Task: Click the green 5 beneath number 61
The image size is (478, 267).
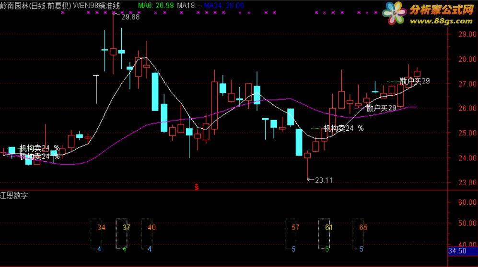Action: coord(327,249)
